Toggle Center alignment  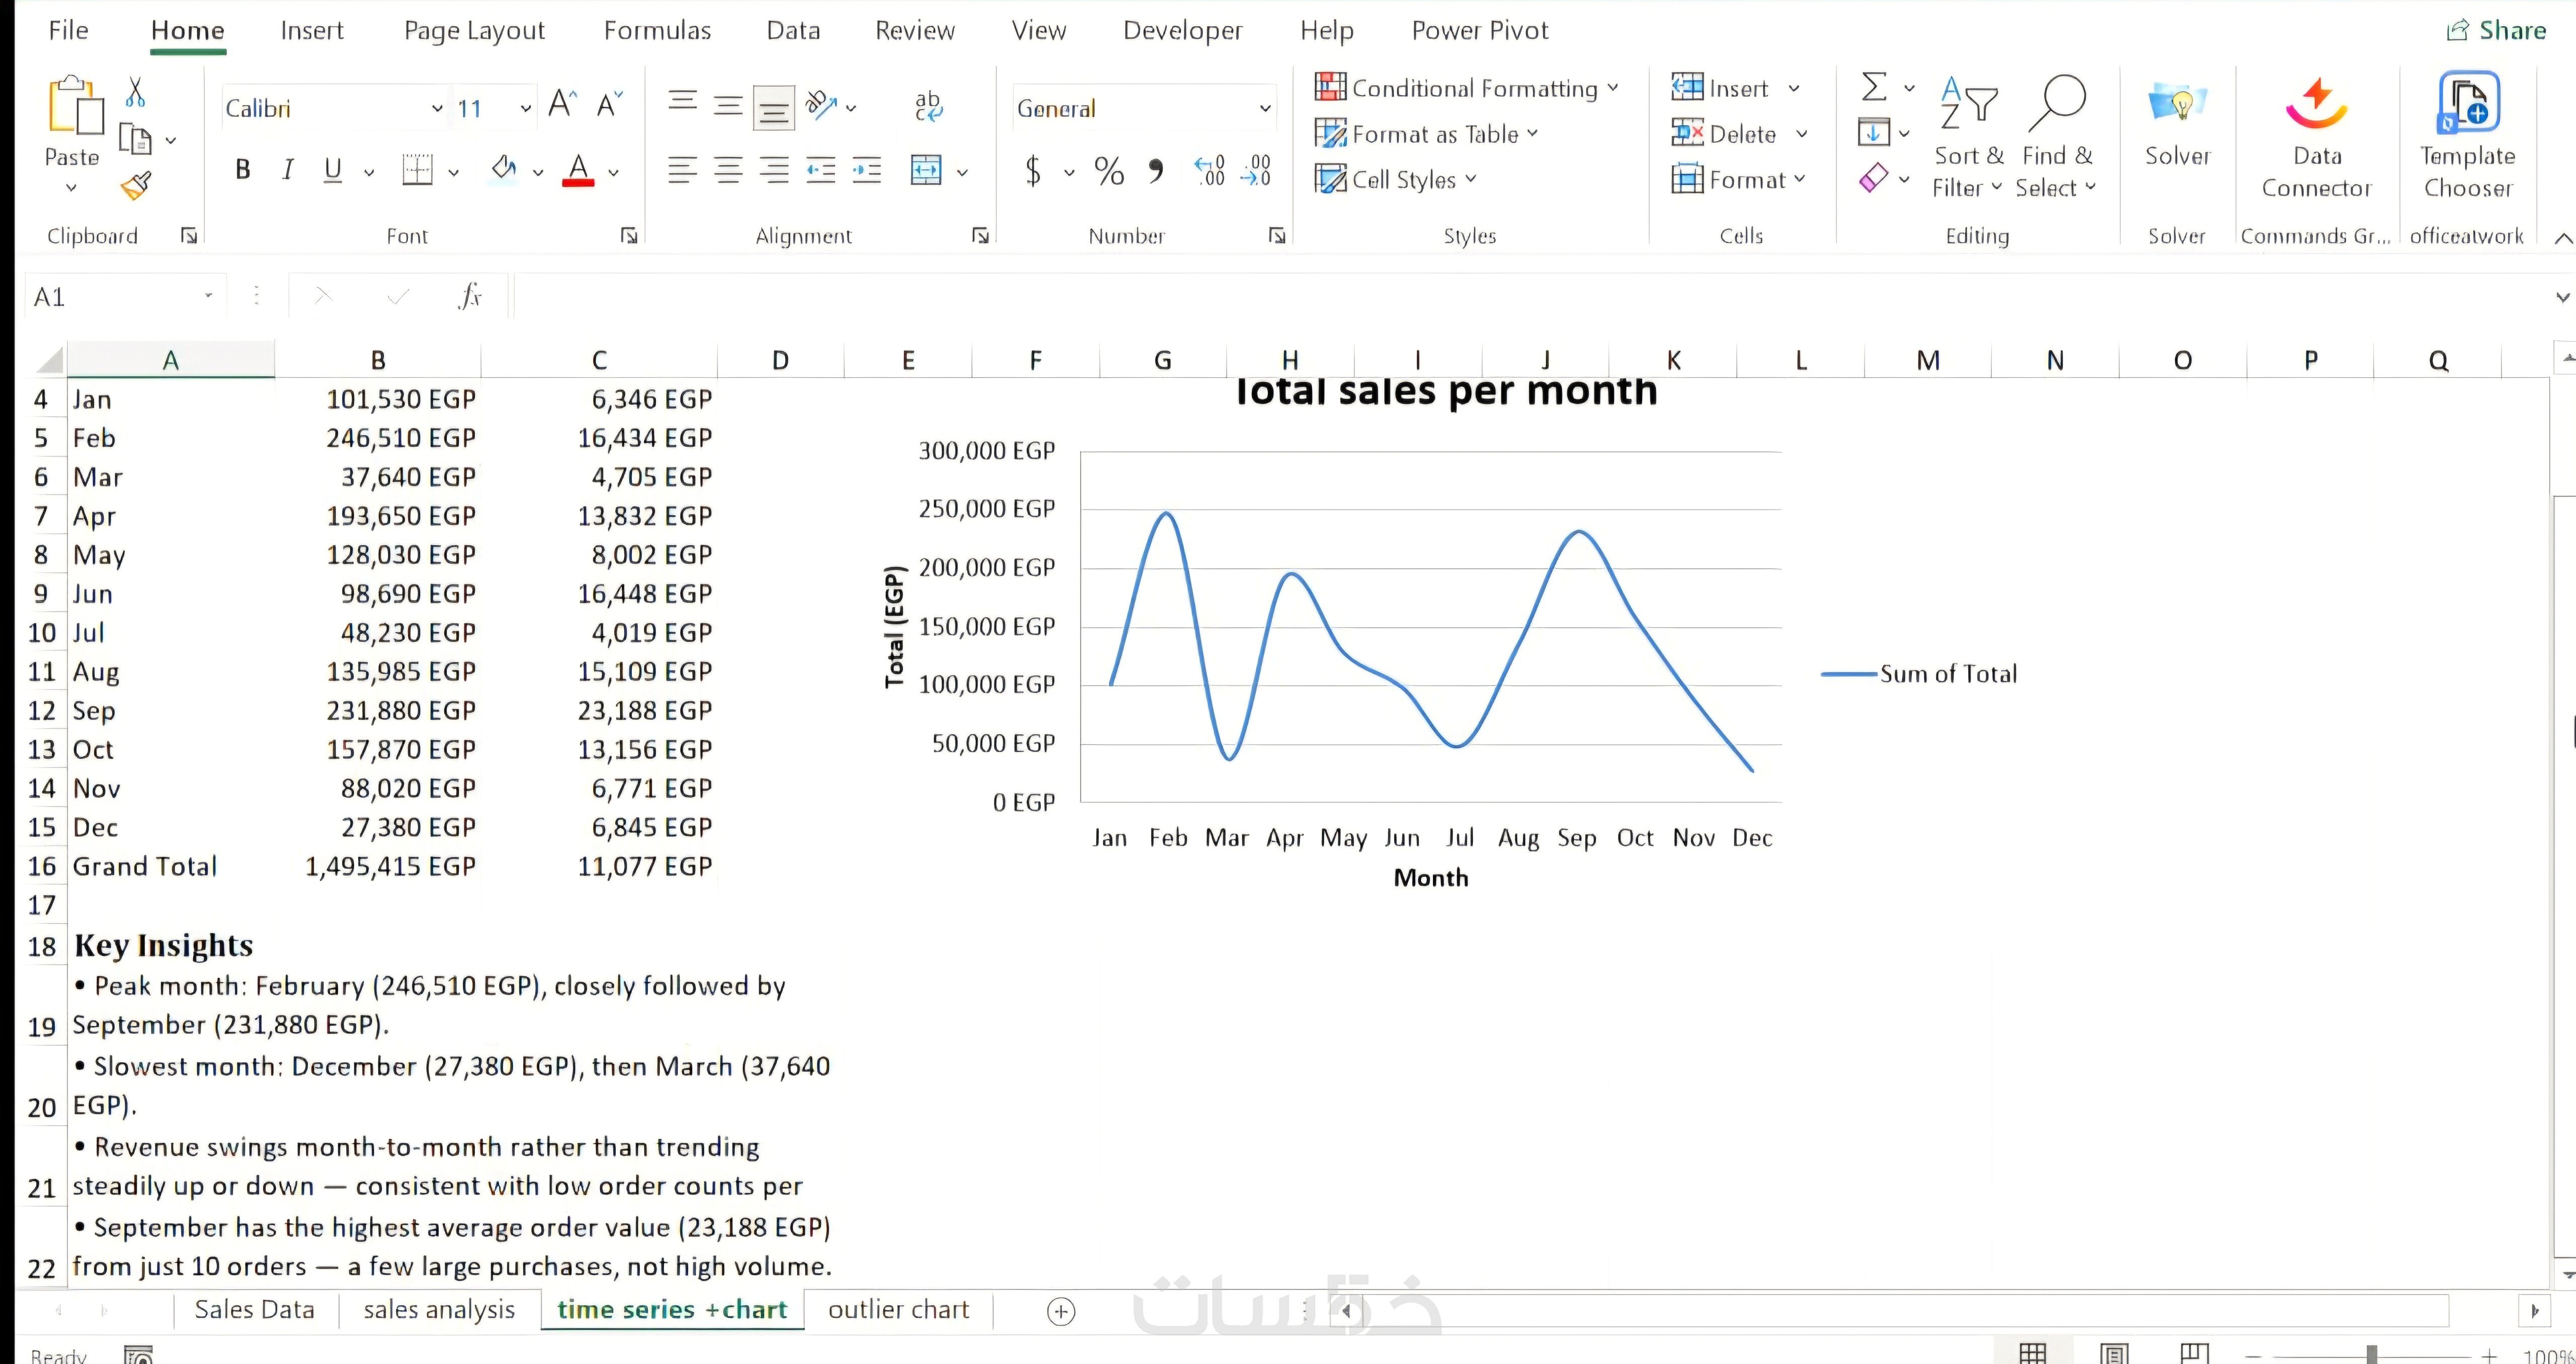[728, 170]
